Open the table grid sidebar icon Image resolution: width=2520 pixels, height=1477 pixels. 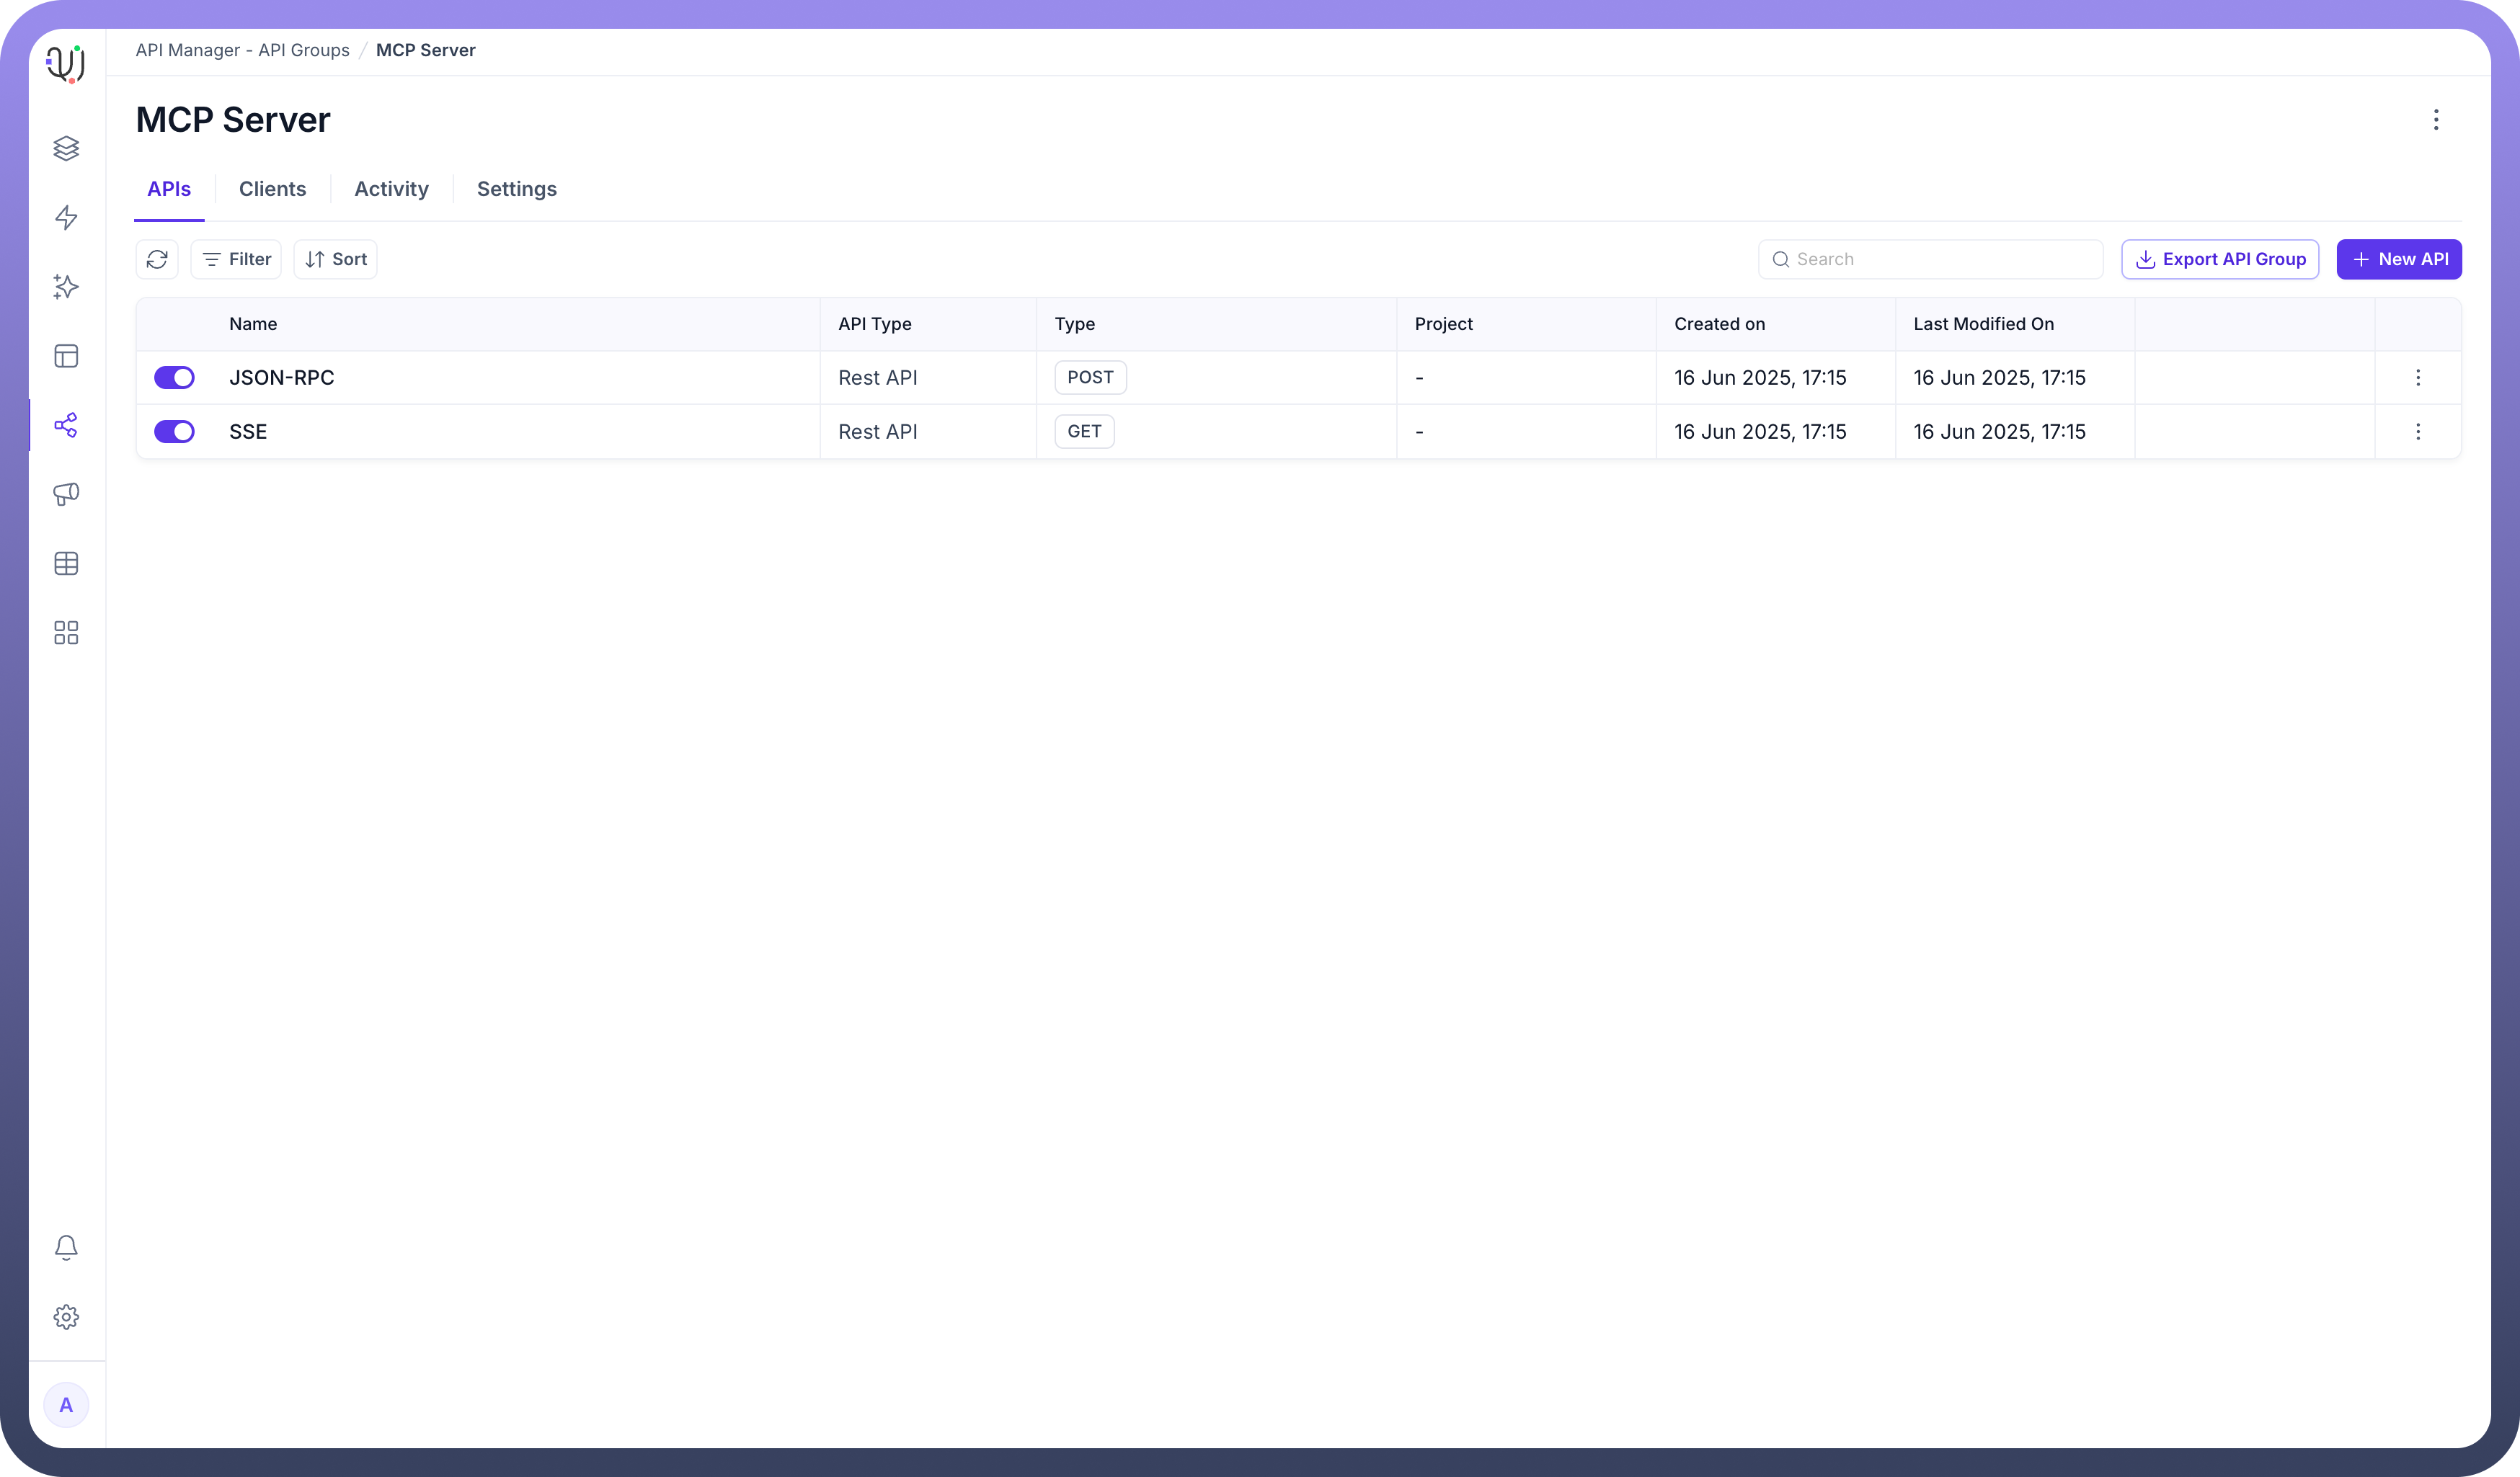pos(66,563)
